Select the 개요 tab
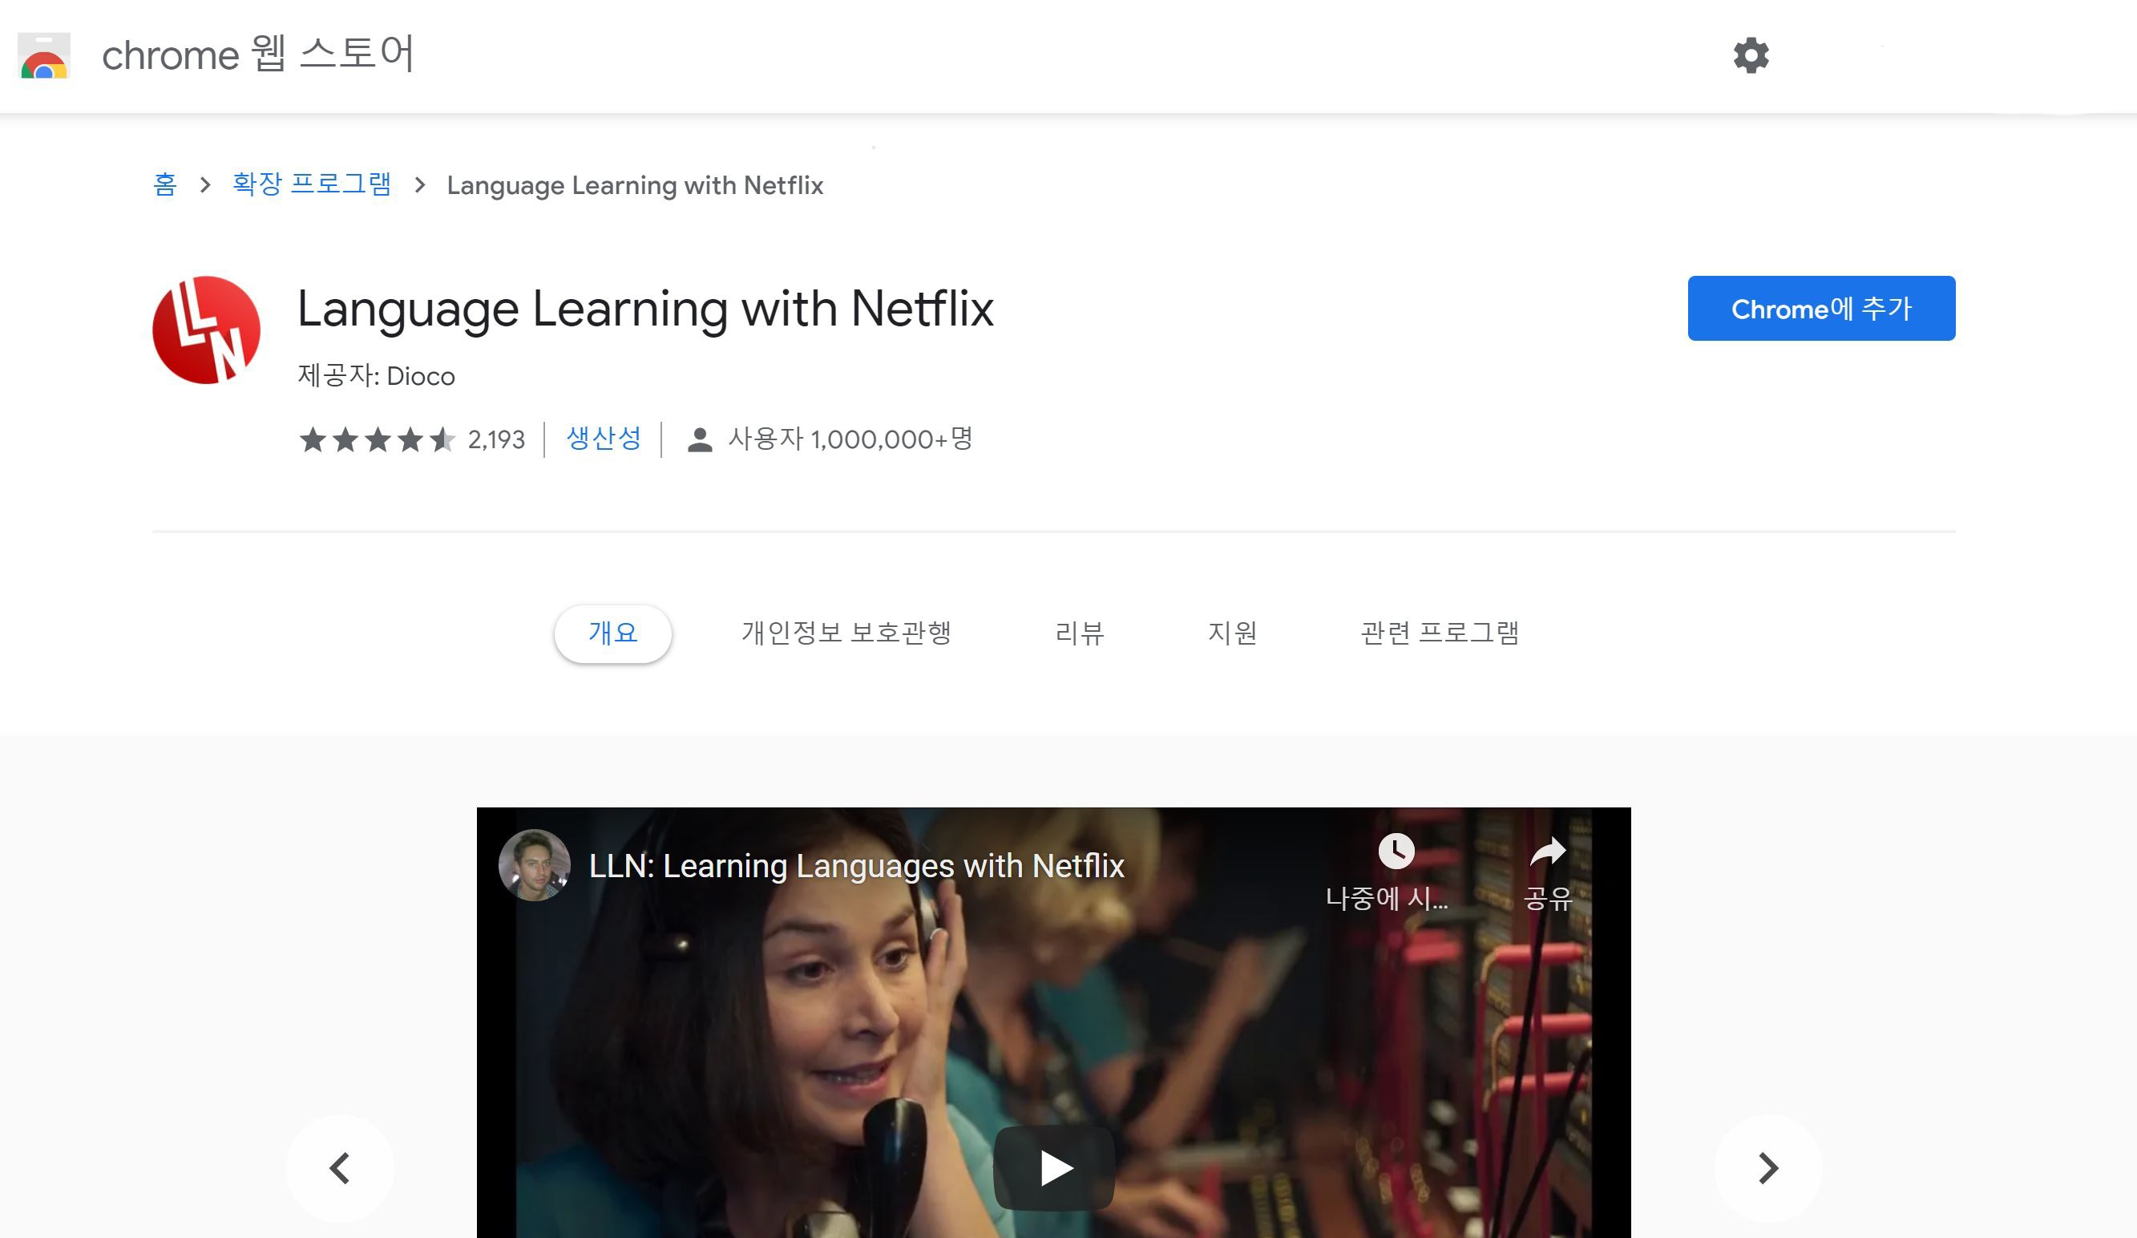Image resolution: width=2137 pixels, height=1238 pixels. click(x=612, y=633)
